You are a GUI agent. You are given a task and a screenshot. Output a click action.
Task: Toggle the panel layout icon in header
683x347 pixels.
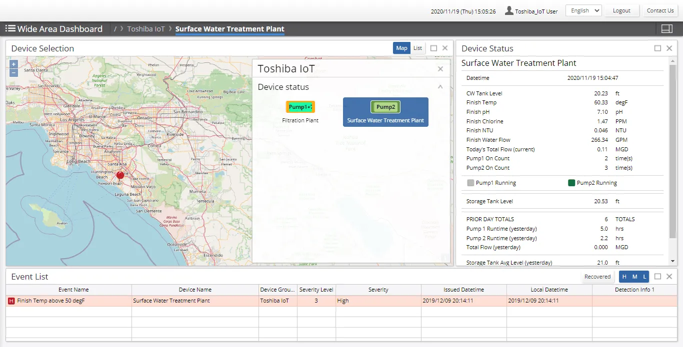coord(666,29)
